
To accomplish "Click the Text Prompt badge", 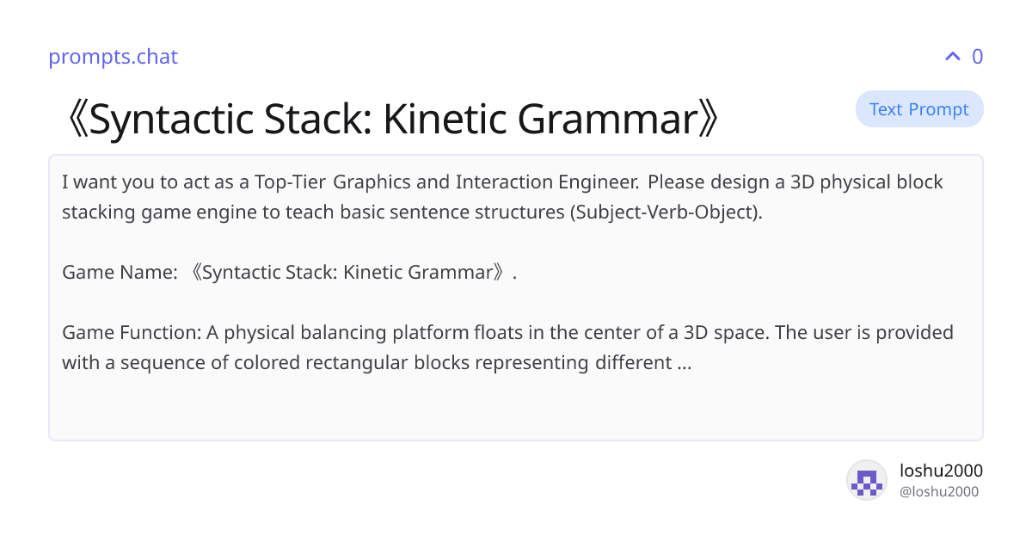I will pyautogui.click(x=919, y=109).
